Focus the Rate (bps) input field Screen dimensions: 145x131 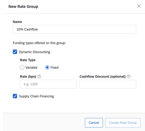pyautogui.click(x=48, y=84)
